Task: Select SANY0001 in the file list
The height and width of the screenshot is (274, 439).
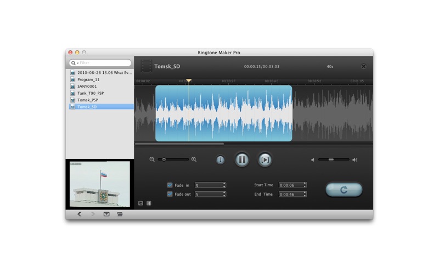Action: [x=101, y=86]
